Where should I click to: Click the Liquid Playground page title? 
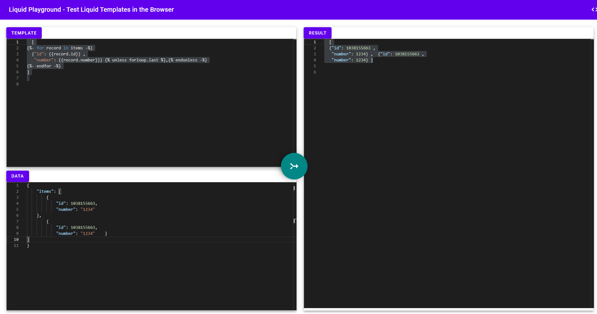tap(91, 9)
